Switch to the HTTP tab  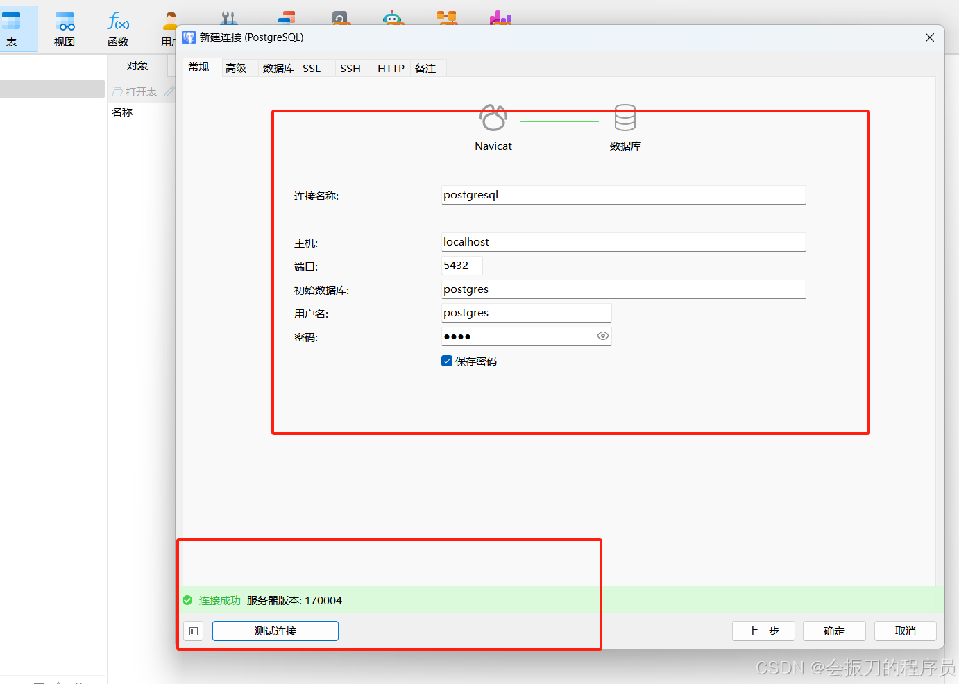(x=391, y=67)
